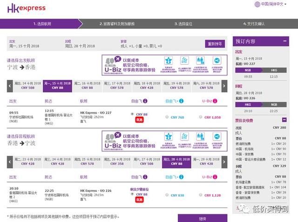Select return date 周五 26 十月 CNY 358
This screenshot has width=298, height=222.
tap(117, 161)
